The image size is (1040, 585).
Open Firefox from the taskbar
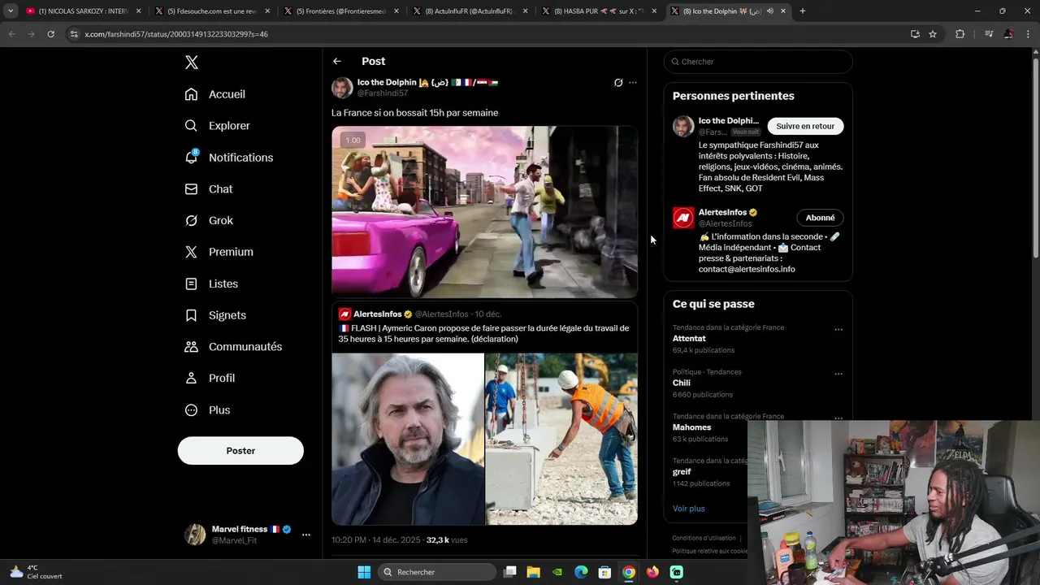pos(652,572)
